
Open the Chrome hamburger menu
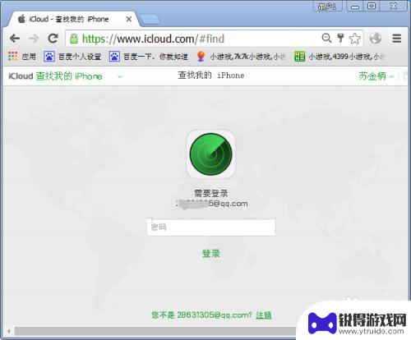pyautogui.click(x=396, y=39)
